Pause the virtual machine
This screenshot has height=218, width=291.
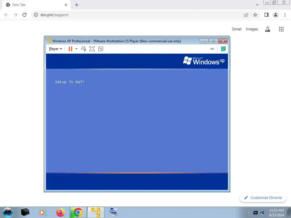coord(70,49)
